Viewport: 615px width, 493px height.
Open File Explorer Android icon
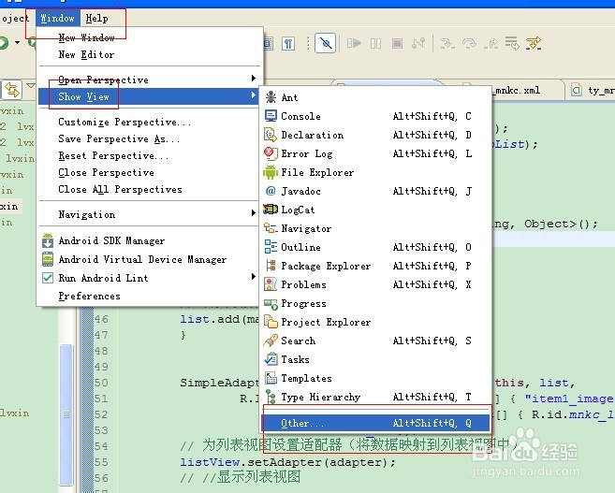point(271,172)
